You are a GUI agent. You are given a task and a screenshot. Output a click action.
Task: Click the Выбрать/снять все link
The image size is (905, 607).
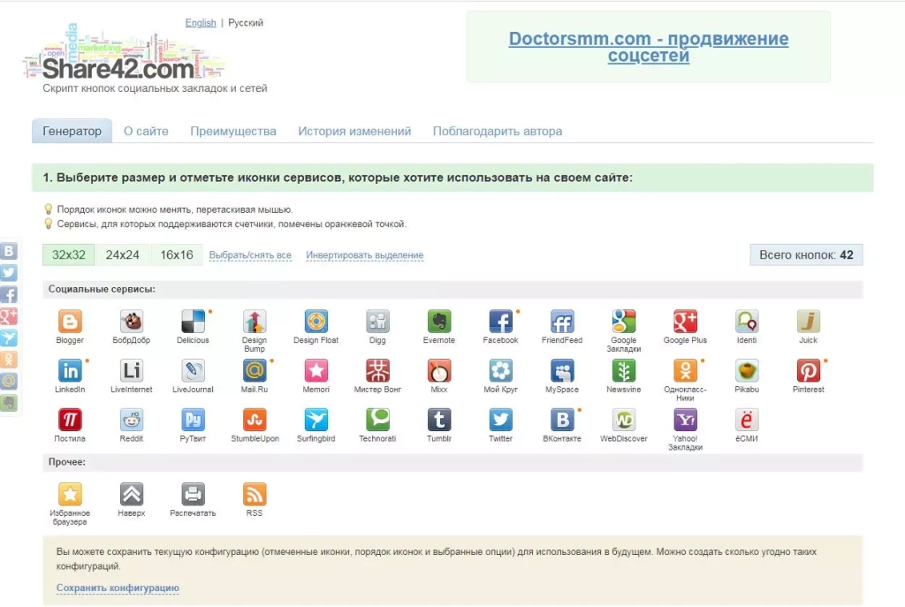[250, 255]
